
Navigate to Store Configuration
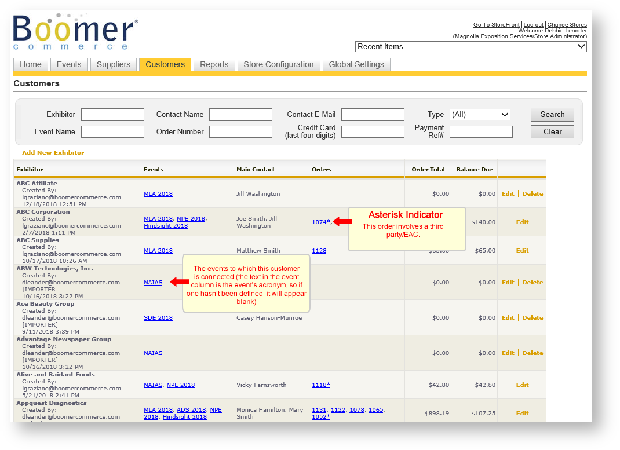pyautogui.click(x=279, y=64)
